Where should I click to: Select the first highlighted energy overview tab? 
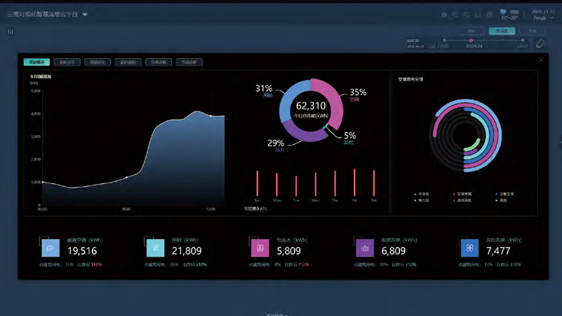32,62
